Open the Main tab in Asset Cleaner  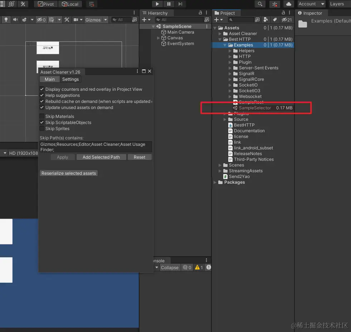click(49, 79)
